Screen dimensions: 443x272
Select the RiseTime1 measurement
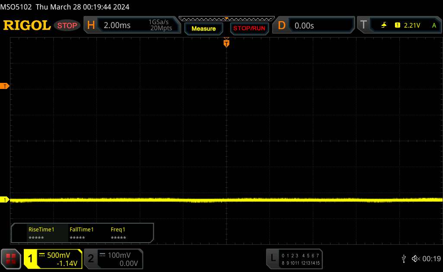[x=41, y=234]
